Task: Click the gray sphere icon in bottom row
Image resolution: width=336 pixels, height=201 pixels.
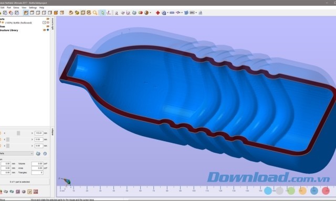Action: point(24,192)
